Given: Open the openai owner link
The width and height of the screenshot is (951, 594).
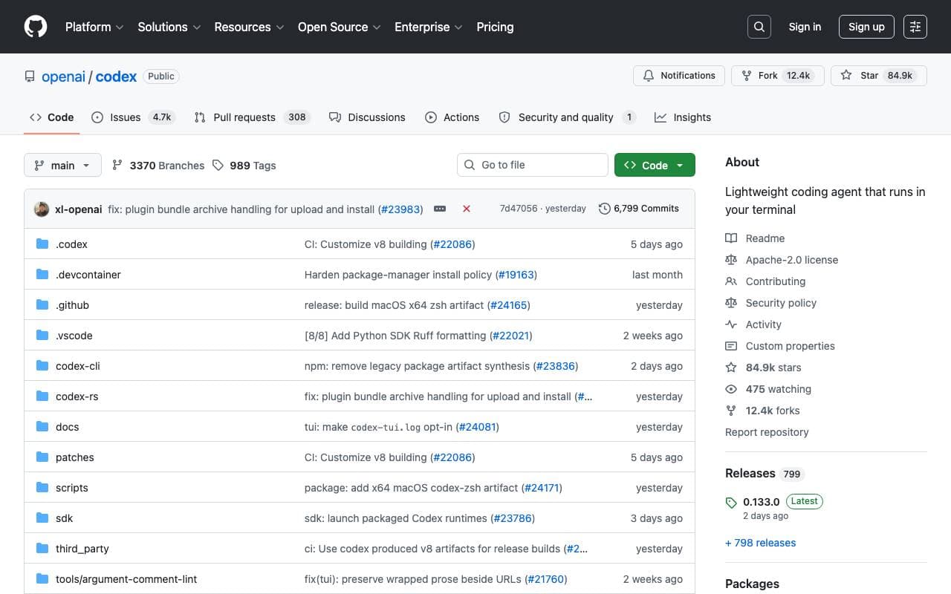Looking at the screenshot, I should (x=63, y=76).
